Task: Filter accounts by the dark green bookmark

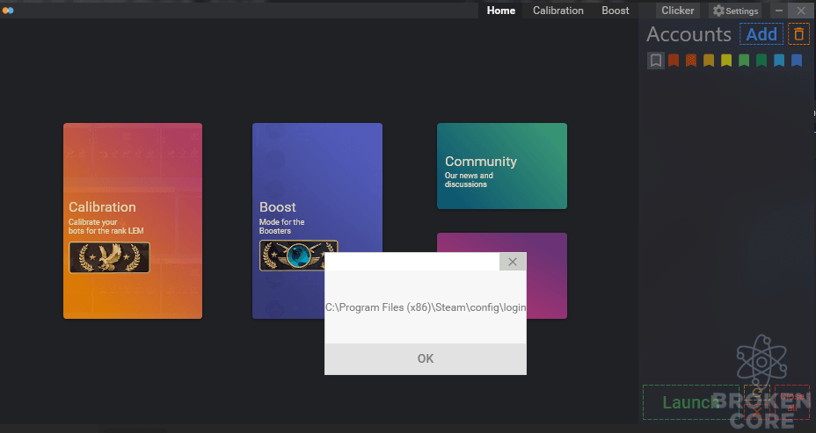Action: pos(761,61)
